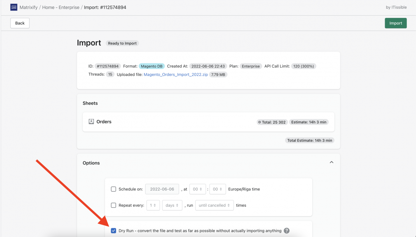Click the download icon beside Orders
The width and height of the screenshot is (416, 237).
pos(91,121)
